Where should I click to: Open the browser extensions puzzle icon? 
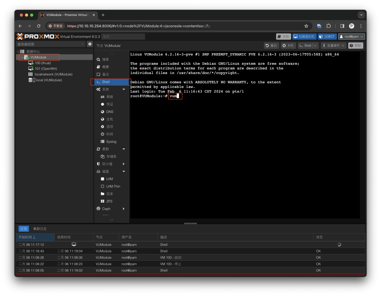(x=329, y=26)
